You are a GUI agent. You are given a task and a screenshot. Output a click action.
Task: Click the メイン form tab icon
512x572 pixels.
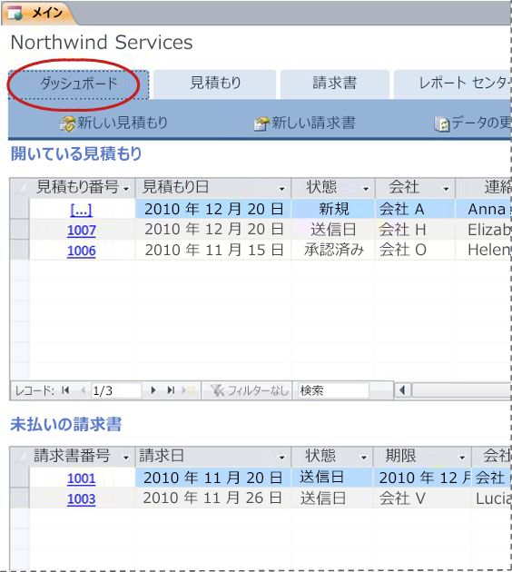[x=15, y=13]
